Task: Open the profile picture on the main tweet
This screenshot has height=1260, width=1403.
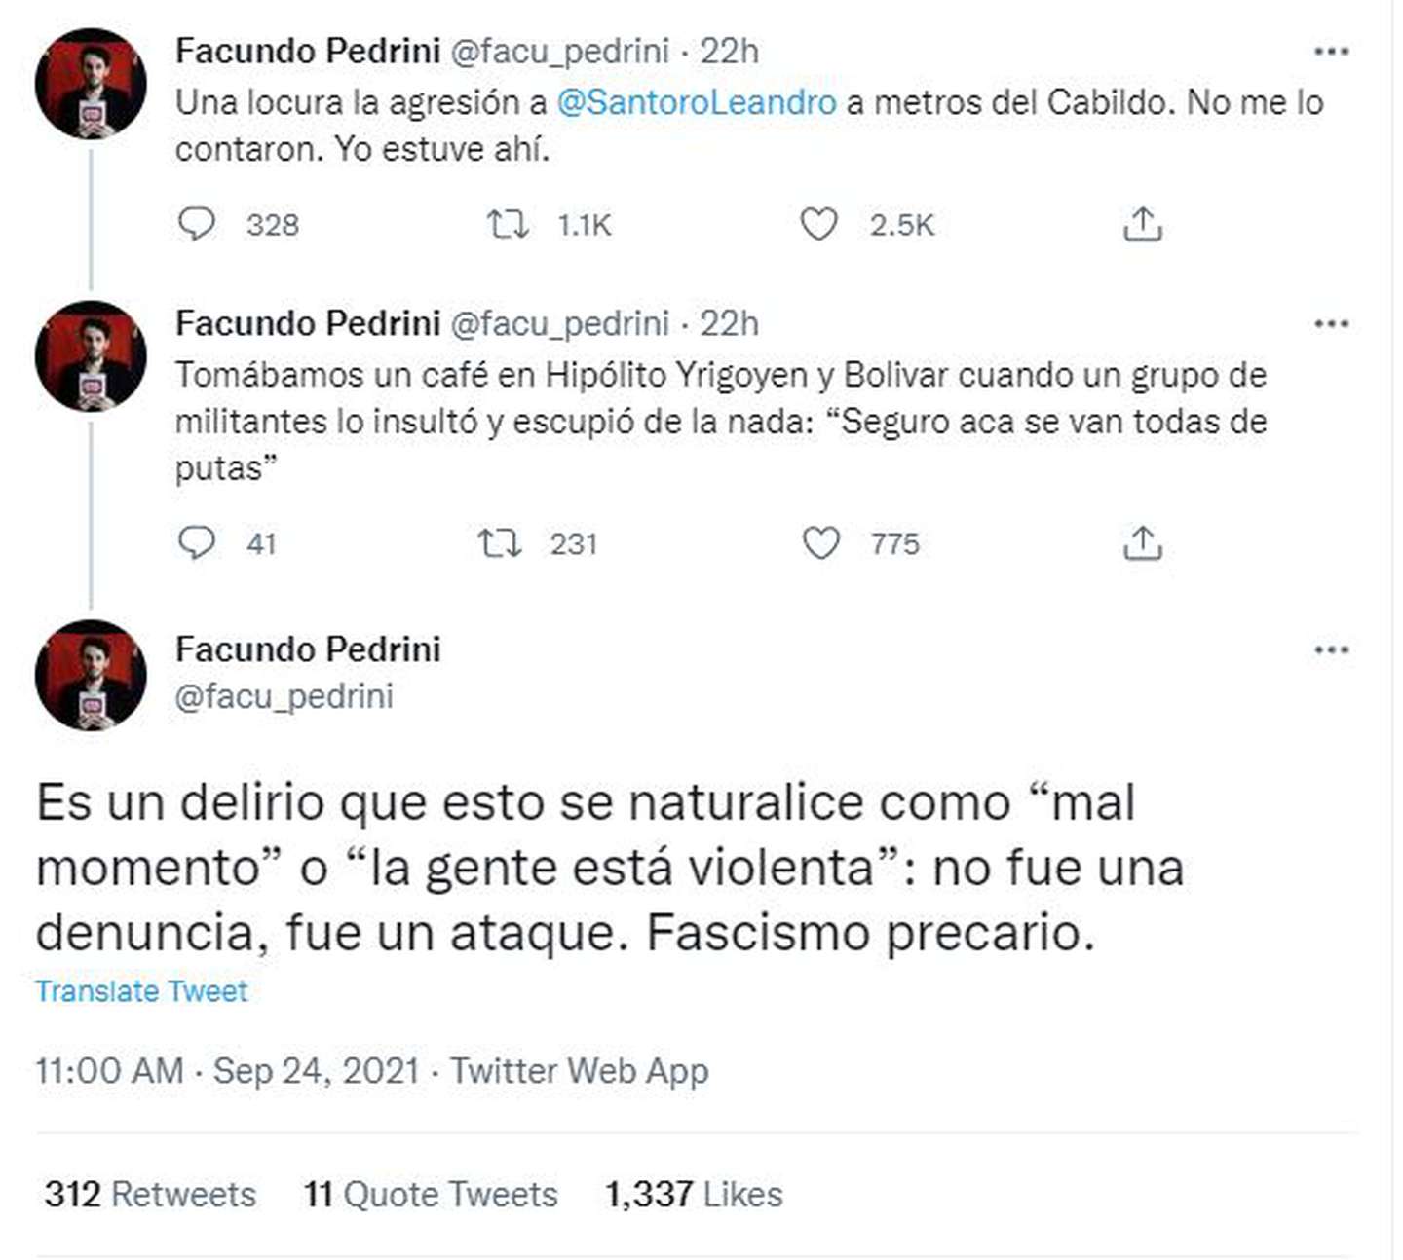Action: pyautogui.click(x=91, y=674)
